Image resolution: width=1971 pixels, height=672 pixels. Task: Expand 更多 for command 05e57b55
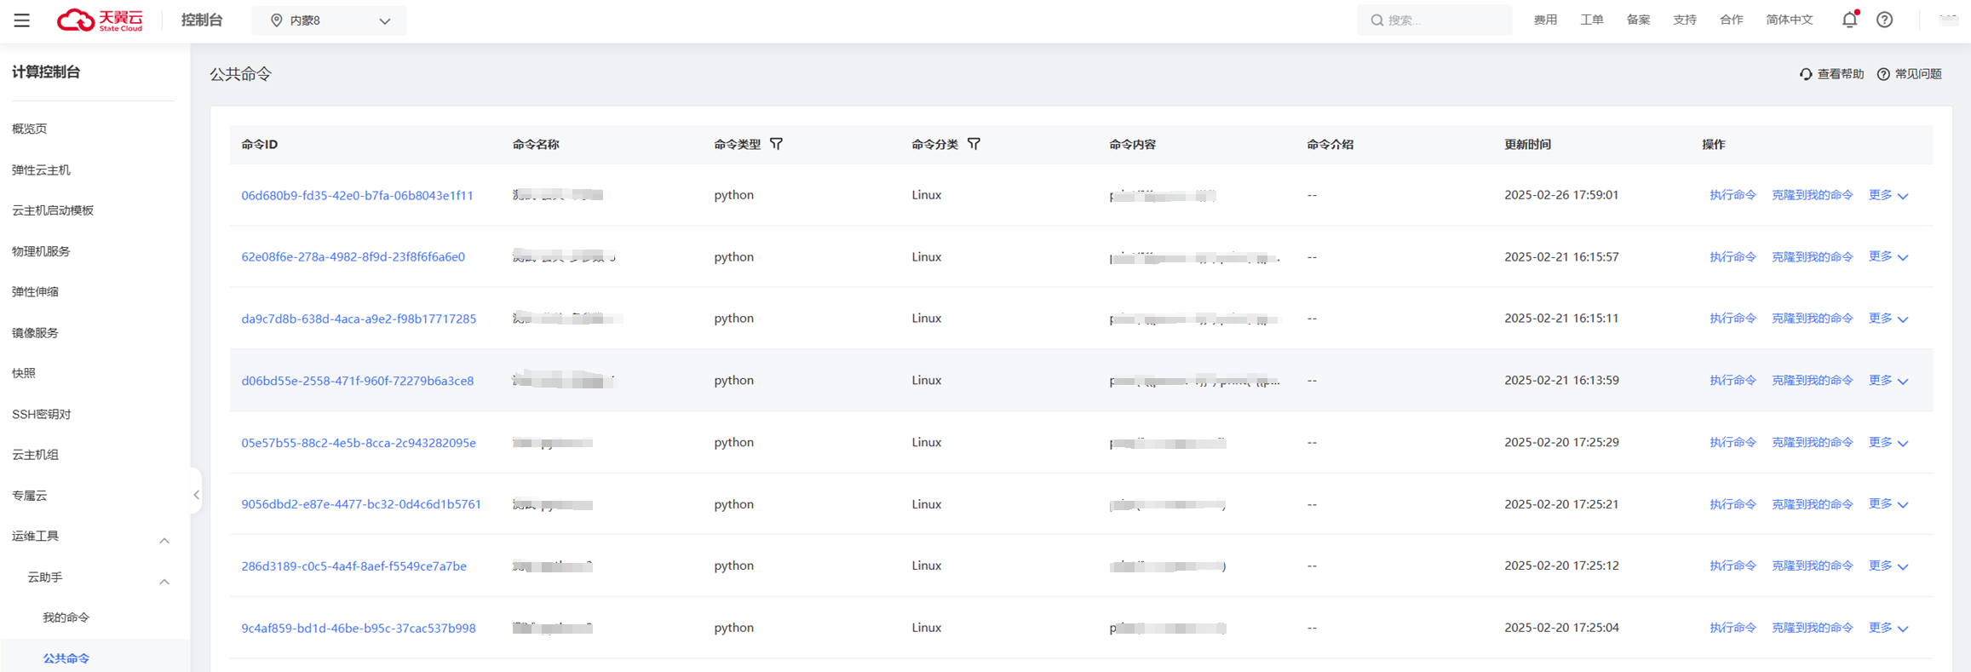pos(1888,443)
